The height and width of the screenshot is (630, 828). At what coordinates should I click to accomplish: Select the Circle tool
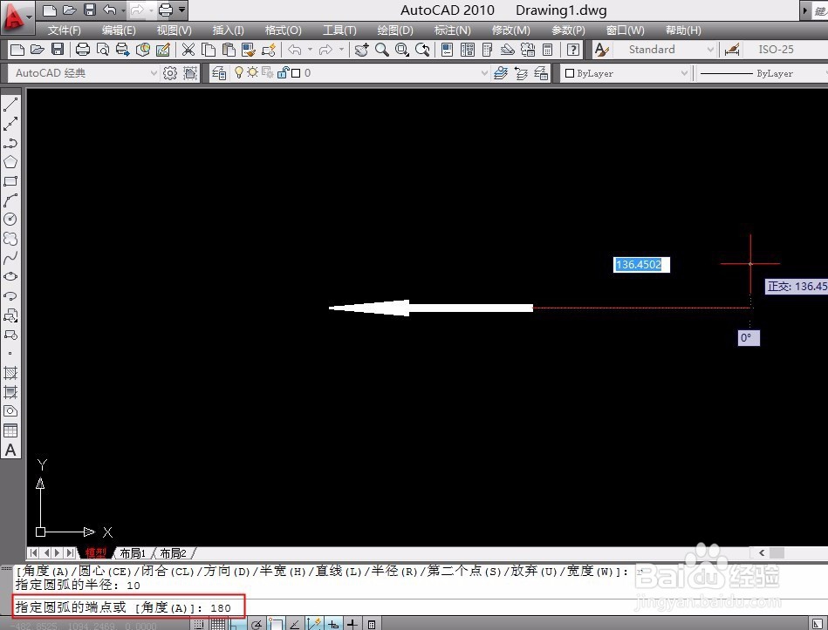click(10, 220)
